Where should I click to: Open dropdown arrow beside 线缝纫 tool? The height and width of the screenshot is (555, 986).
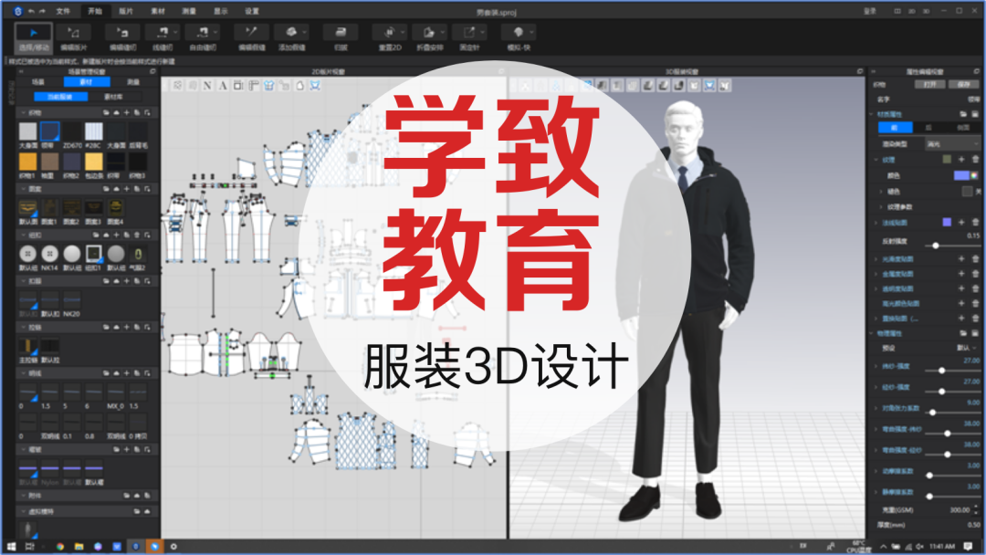tap(174, 34)
